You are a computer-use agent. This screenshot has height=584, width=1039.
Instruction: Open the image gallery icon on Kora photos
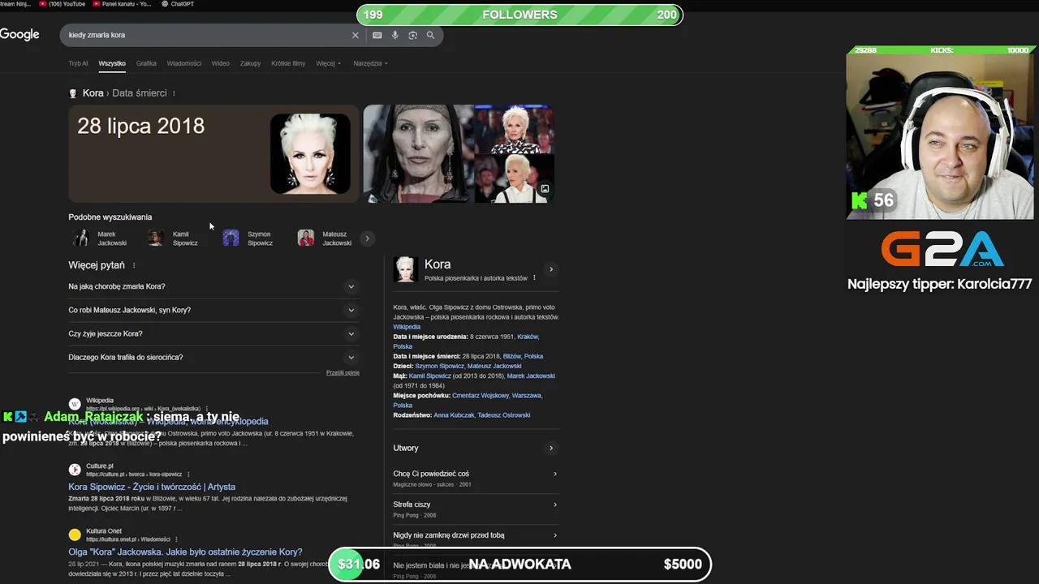[545, 189]
